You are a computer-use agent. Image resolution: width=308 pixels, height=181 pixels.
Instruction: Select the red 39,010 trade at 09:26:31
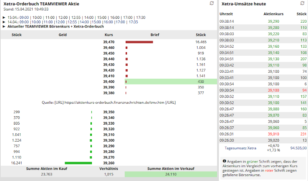(x=274, y=134)
